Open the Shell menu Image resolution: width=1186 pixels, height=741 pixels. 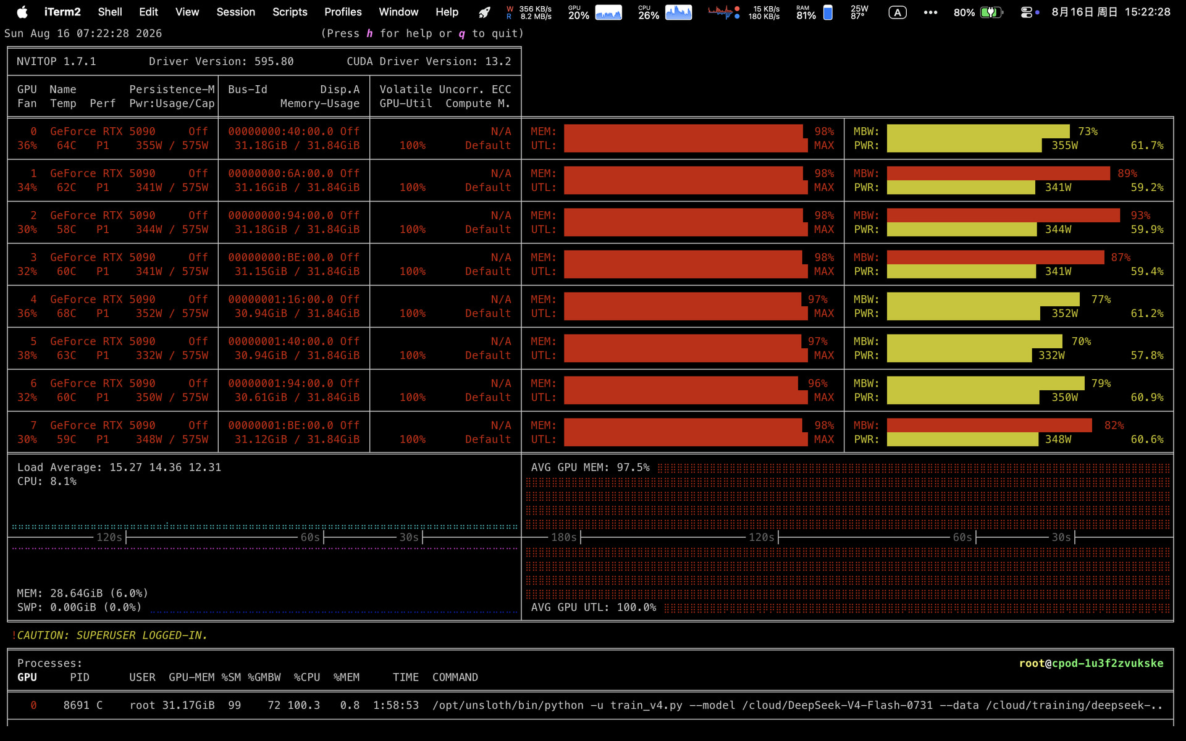click(x=110, y=12)
